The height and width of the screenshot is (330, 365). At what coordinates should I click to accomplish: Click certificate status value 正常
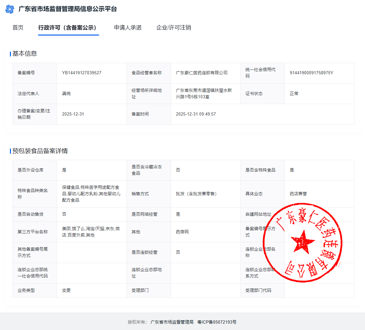(294, 93)
